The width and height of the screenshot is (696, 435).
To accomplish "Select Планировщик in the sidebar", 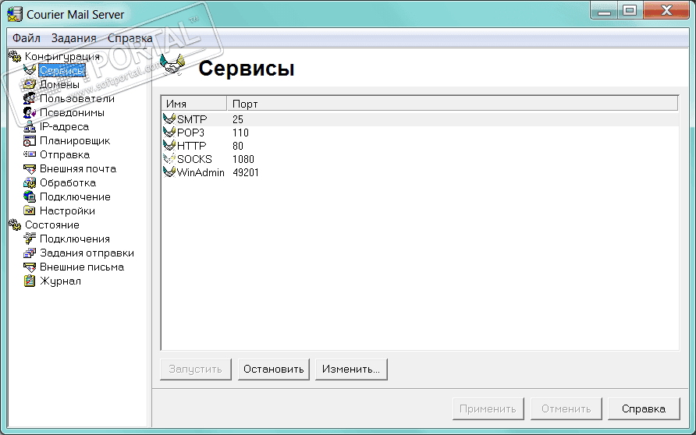I will pyautogui.click(x=75, y=140).
